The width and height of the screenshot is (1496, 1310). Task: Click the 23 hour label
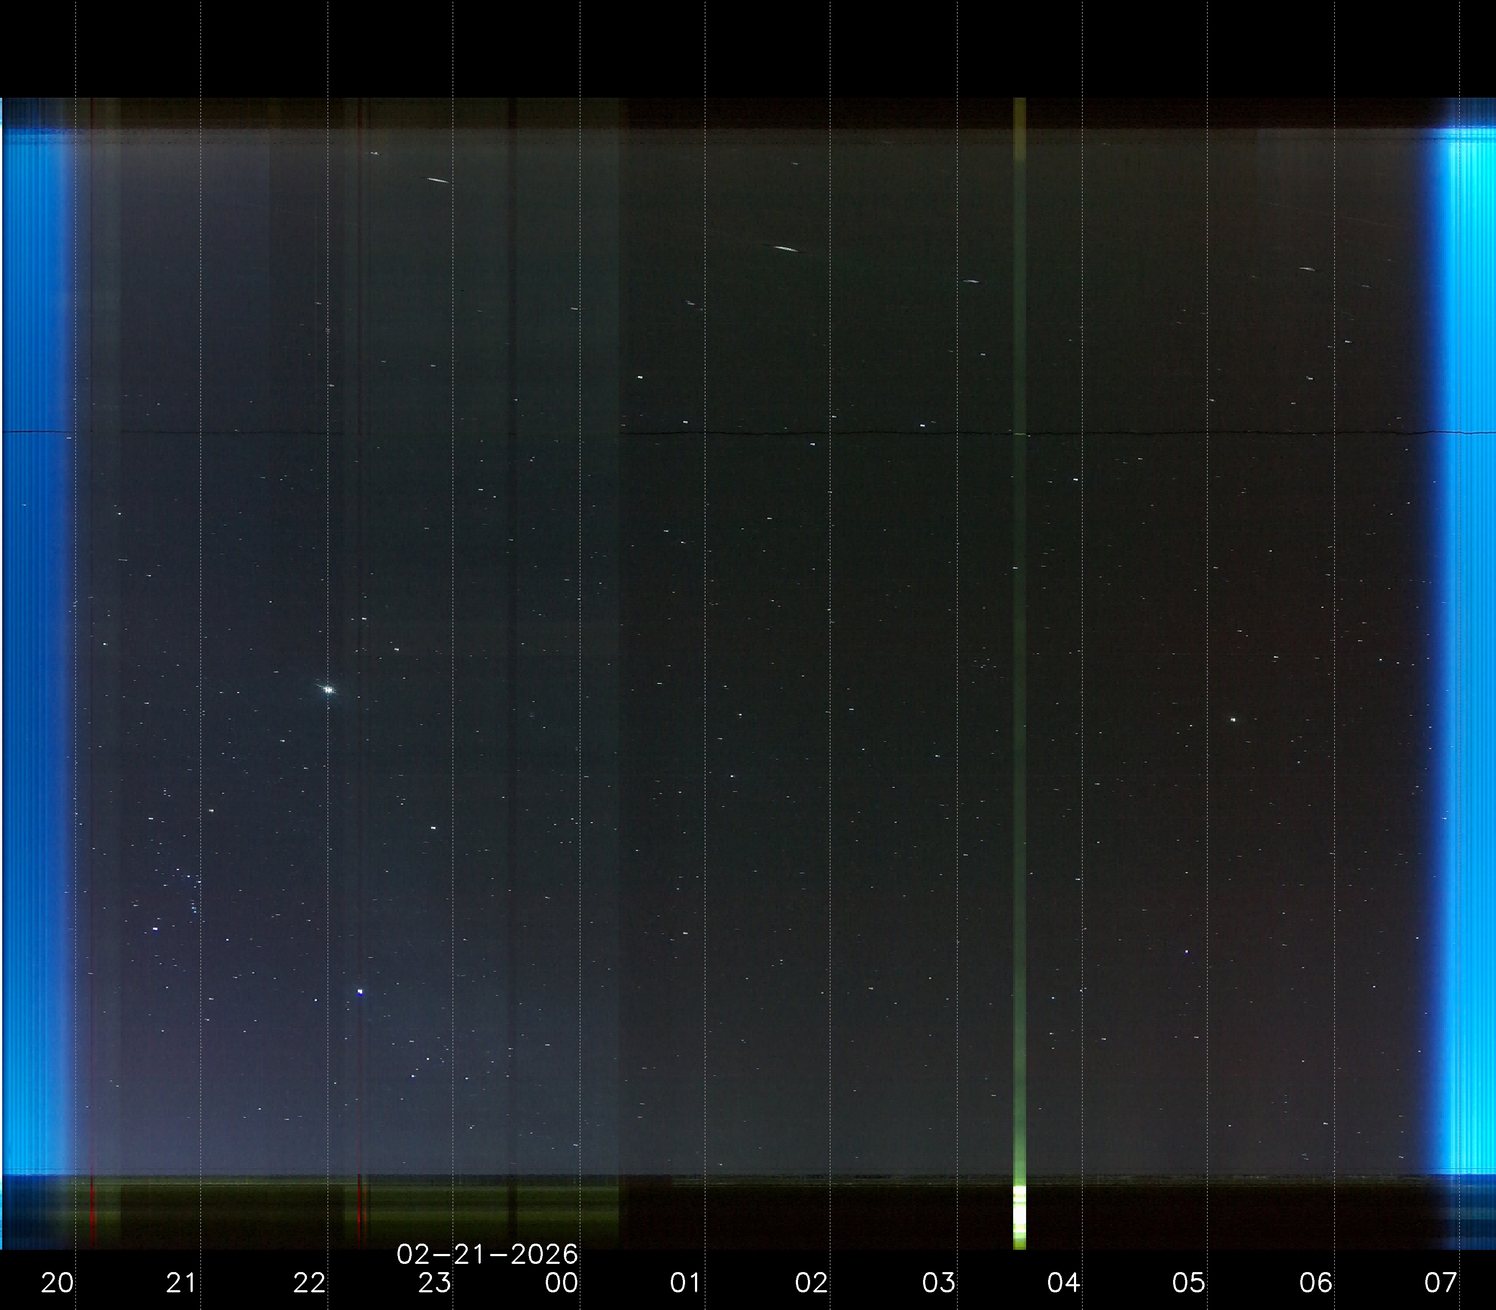click(x=434, y=1282)
